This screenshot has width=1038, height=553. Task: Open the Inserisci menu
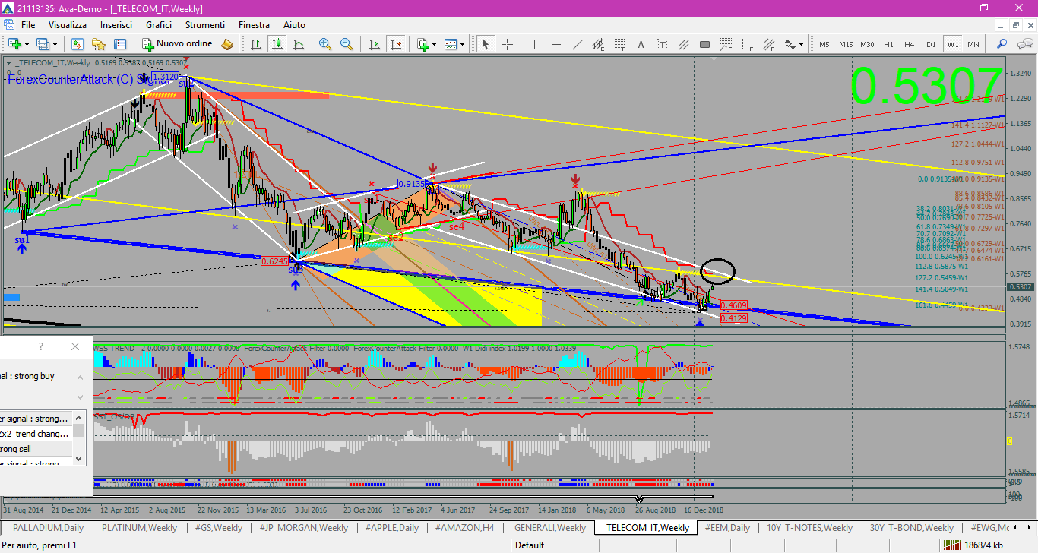(116, 25)
